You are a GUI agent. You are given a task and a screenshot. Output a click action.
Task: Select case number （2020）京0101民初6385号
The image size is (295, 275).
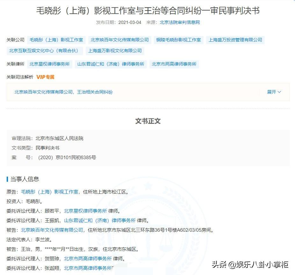pyautogui.click(x=67, y=158)
